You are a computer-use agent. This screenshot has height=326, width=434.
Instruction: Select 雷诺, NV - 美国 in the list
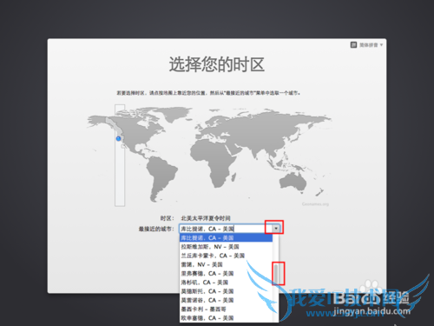click(226, 264)
